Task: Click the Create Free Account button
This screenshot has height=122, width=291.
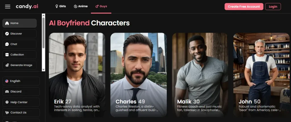Action: pos(244,7)
